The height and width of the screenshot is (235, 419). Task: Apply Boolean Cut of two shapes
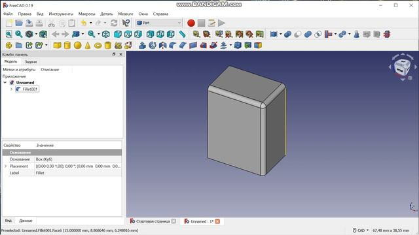[298, 34]
